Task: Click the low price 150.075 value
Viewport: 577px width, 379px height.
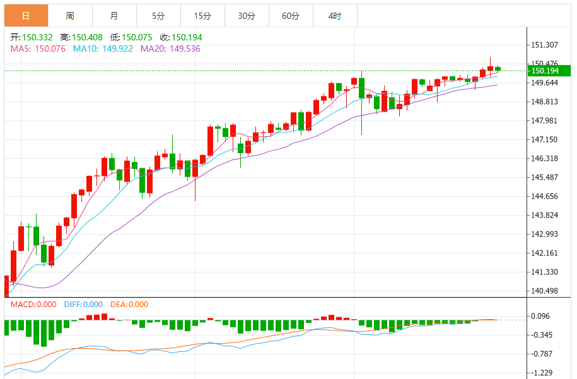Action: [137, 38]
